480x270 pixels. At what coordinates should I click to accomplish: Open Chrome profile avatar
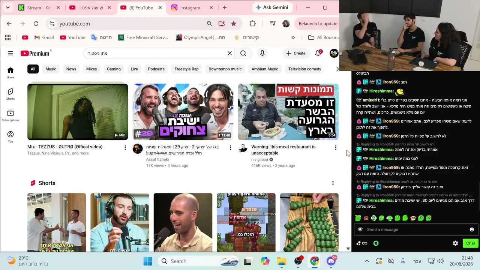[x=286, y=24]
